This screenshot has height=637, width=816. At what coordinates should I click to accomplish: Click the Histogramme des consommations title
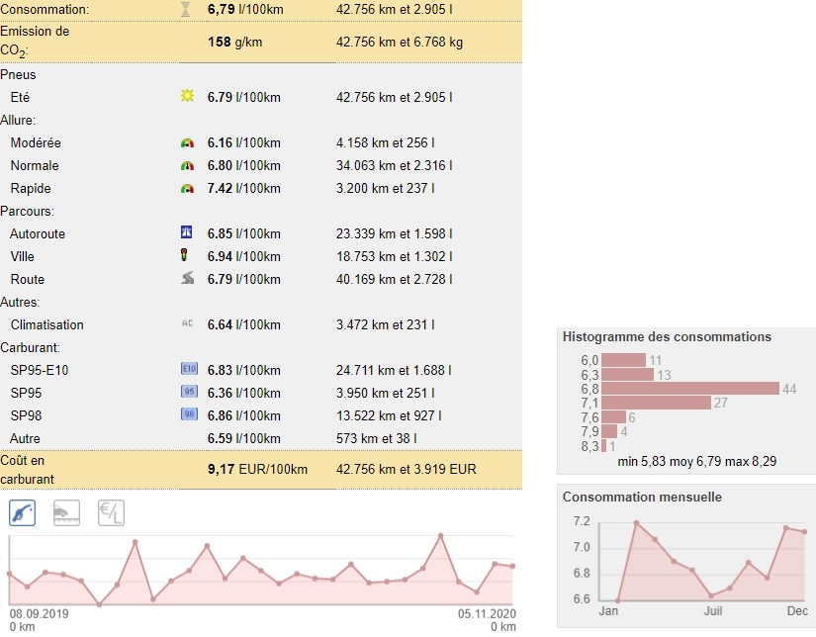[667, 337]
